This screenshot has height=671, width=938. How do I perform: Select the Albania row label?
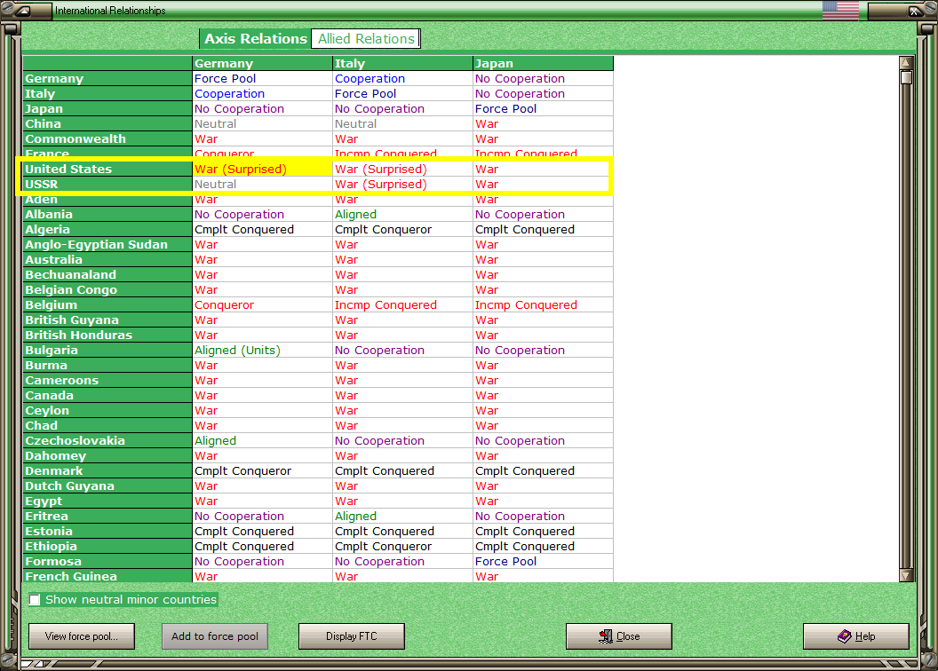click(107, 215)
